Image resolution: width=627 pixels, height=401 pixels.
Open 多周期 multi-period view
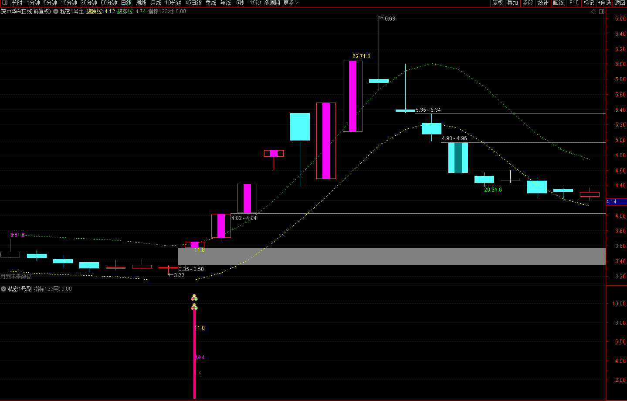pos(272,3)
